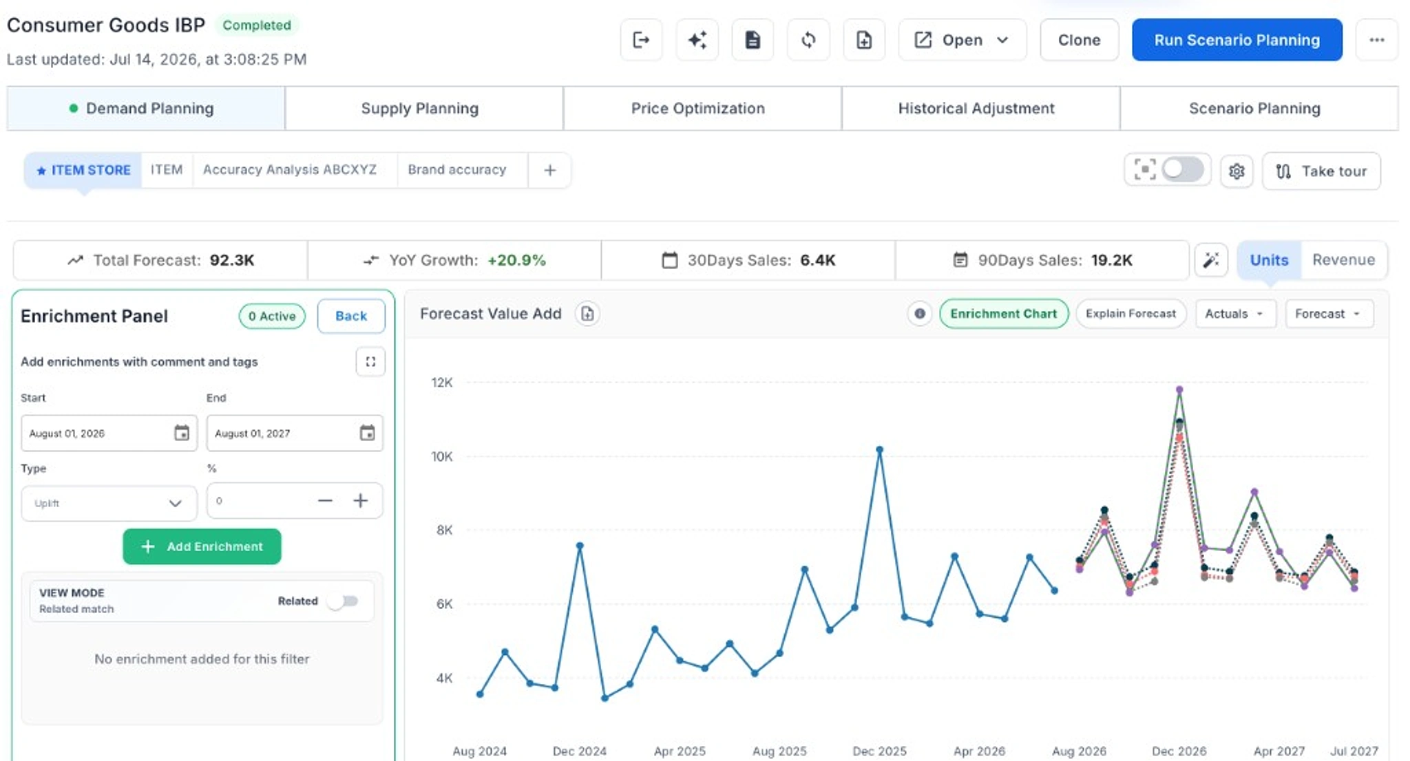Switch to Scenario Planning tab
Image resolution: width=1410 pixels, height=761 pixels.
(1258, 108)
